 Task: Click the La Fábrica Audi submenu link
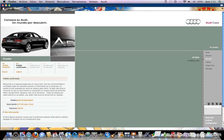(x=193, y=61)
